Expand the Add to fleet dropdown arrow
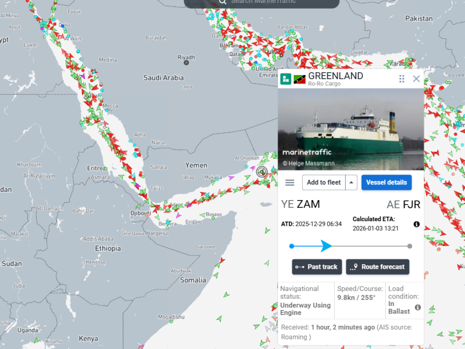The width and height of the screenshot is (465, 349). click(351, 183)
